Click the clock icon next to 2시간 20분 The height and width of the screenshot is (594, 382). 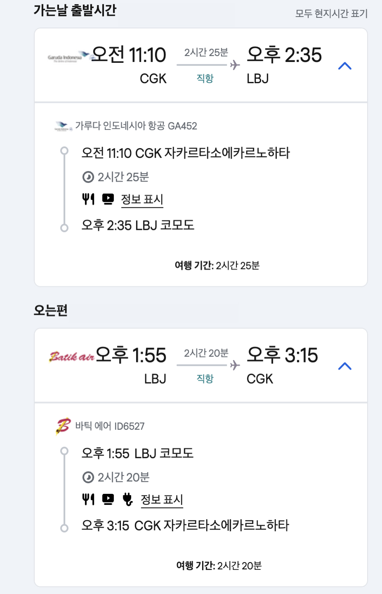(x=88, y=477)
